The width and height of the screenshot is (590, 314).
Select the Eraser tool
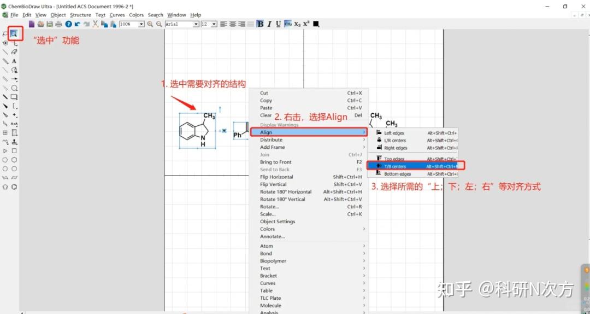tap(14, 52)
